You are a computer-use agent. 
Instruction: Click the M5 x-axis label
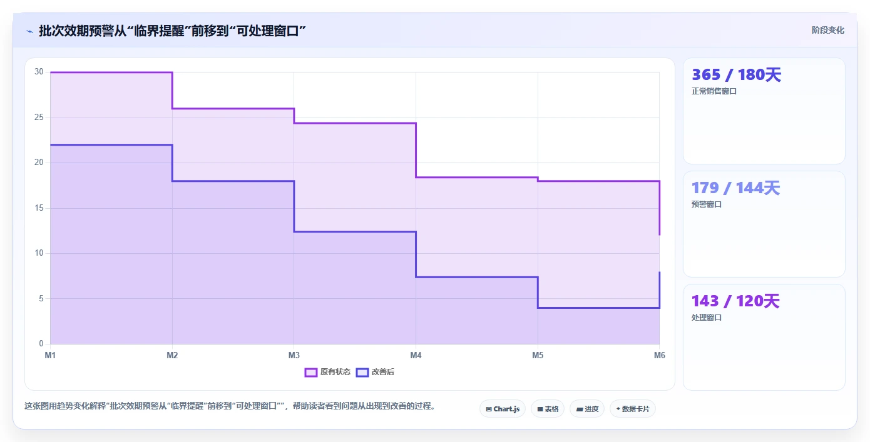tap(538, 356)
